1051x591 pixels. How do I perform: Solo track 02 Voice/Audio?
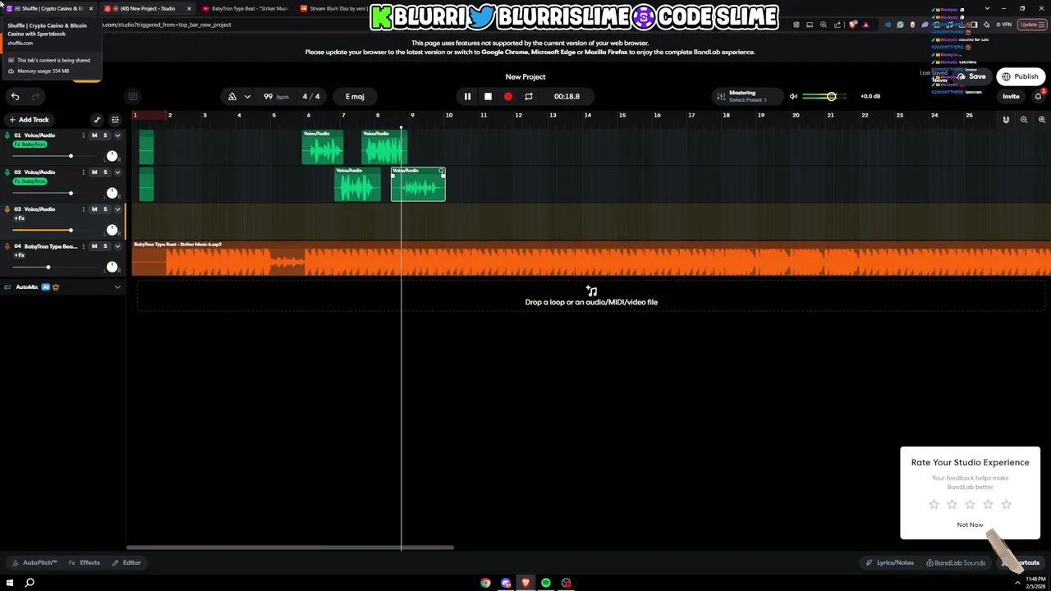[105, 172]
